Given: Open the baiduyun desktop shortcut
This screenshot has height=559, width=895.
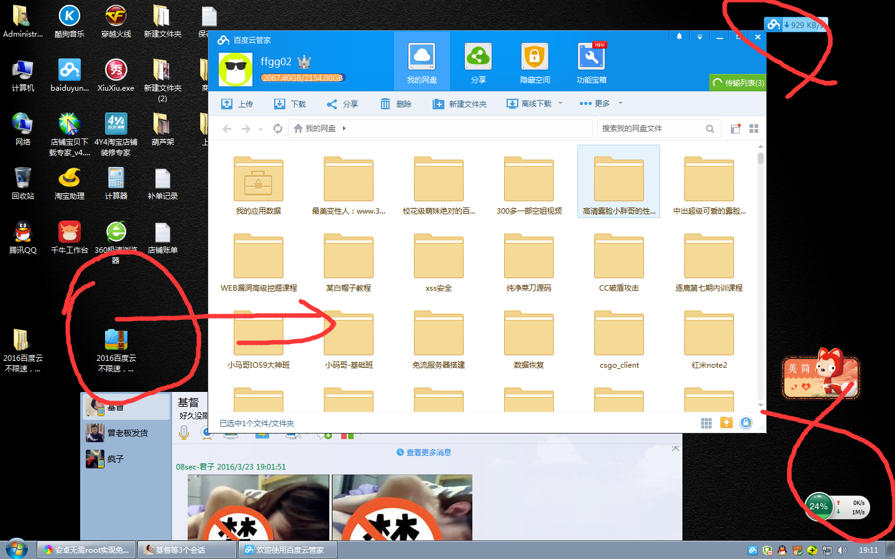Looking at the screenshot, I should pyautogui.click(x=70, y=76).
